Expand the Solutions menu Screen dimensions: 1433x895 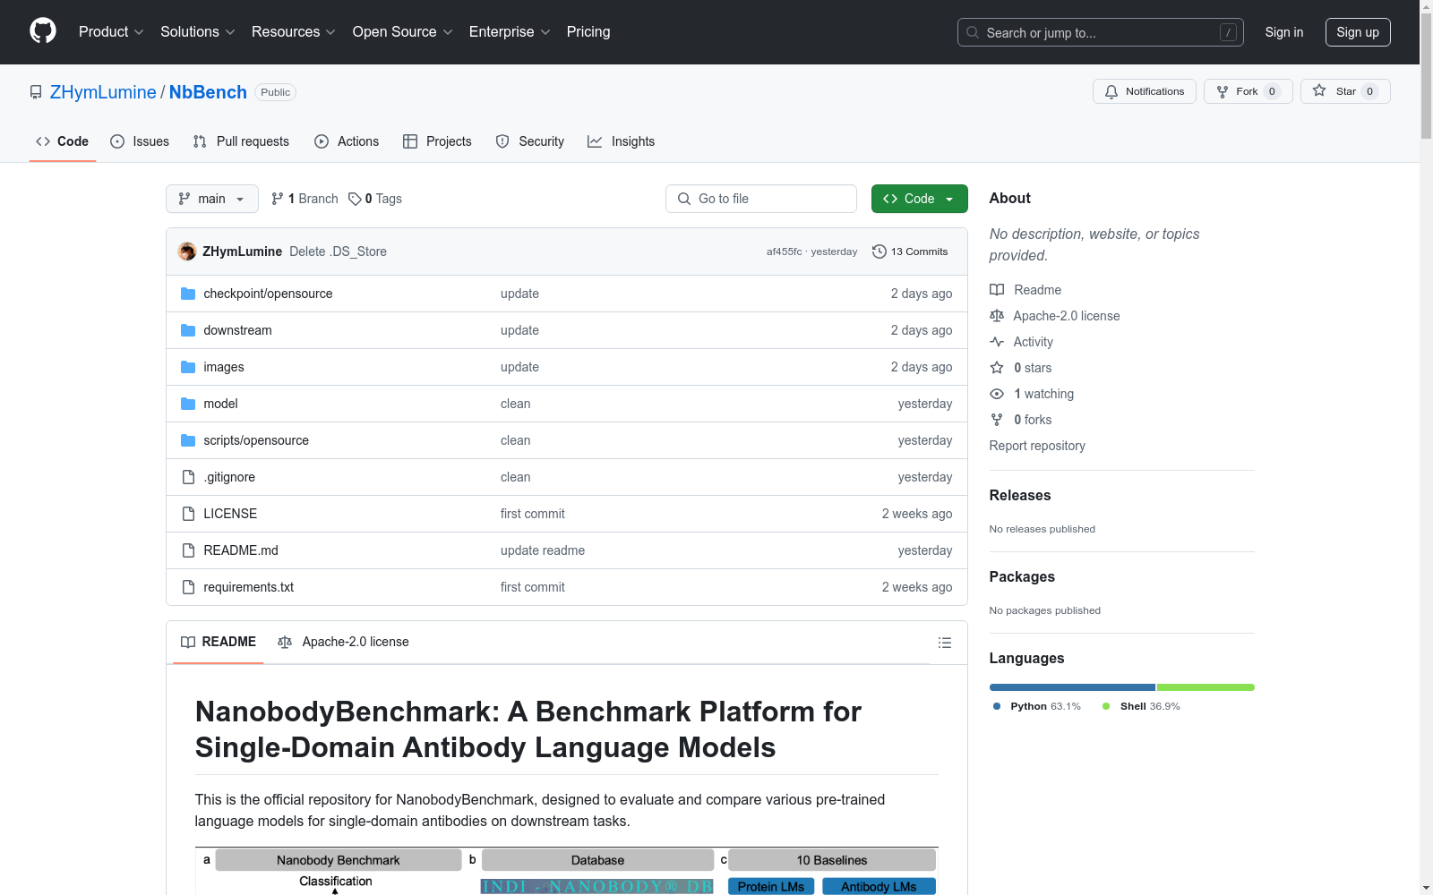click(x=198, y=32)
